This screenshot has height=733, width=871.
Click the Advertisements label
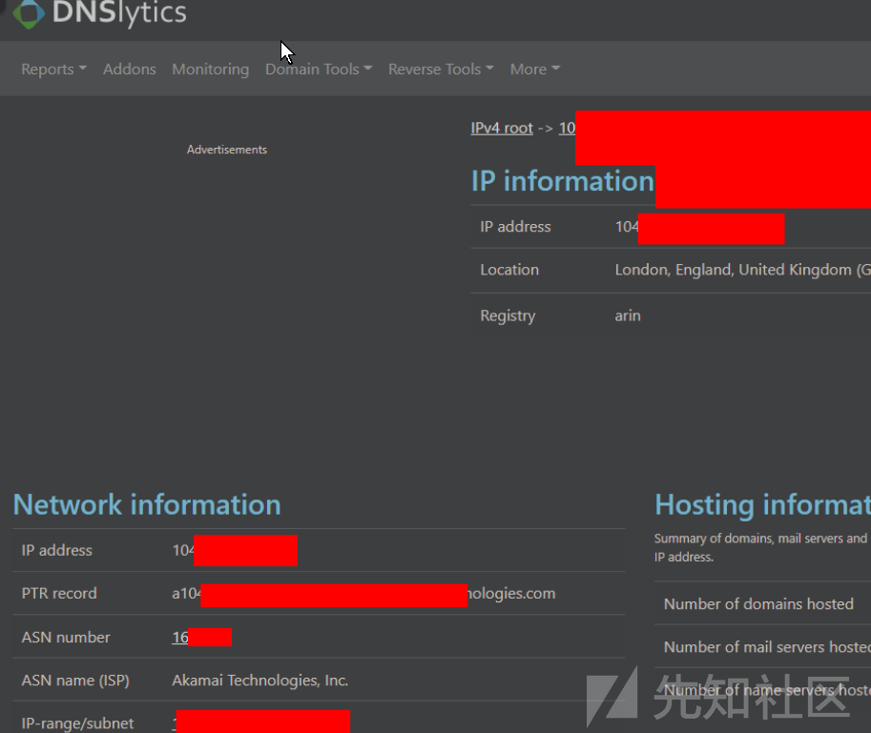pyautogui.click(x=227, y=150)
